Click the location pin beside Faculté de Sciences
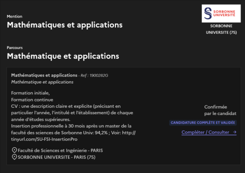Screen dimensions: 245x173 tap(14, 150)
